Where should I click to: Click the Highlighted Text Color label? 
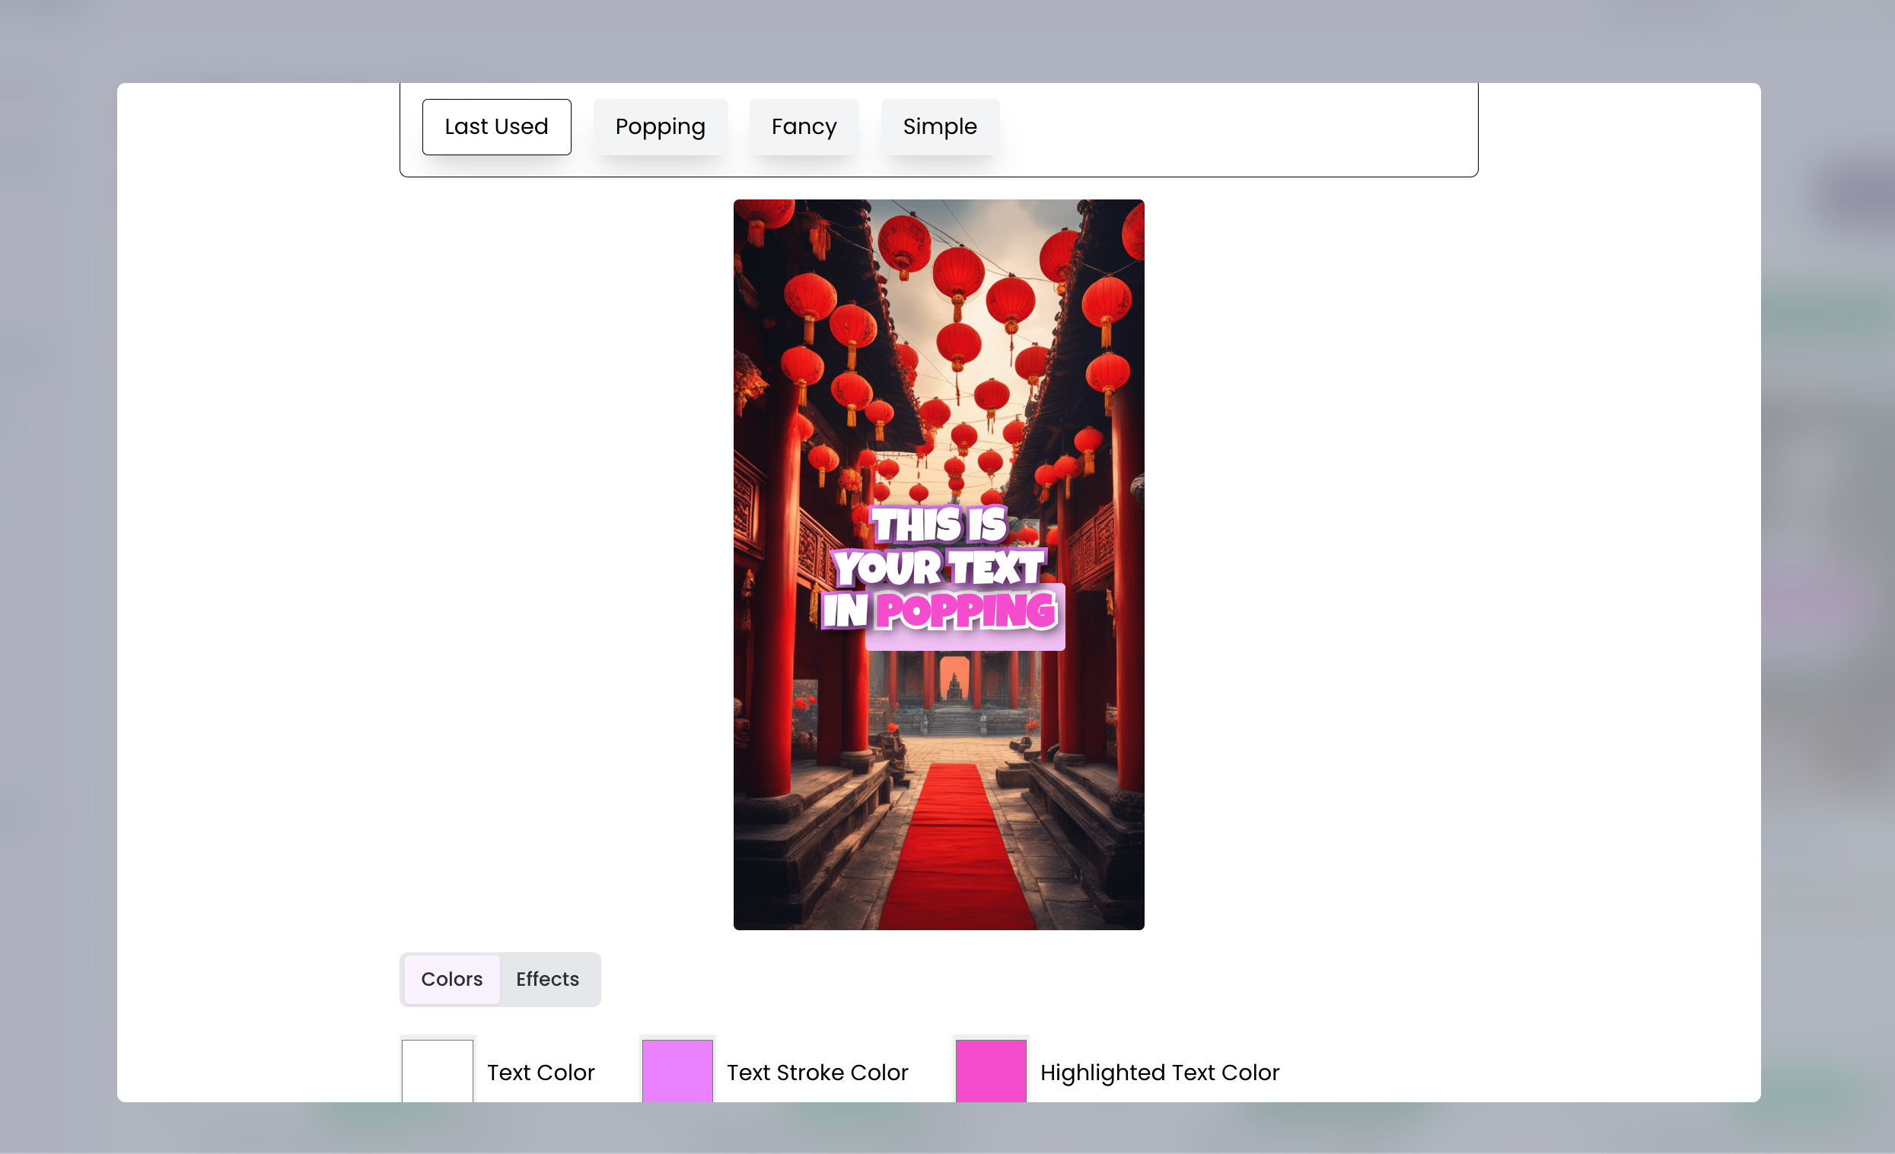pos(1159,1073)
